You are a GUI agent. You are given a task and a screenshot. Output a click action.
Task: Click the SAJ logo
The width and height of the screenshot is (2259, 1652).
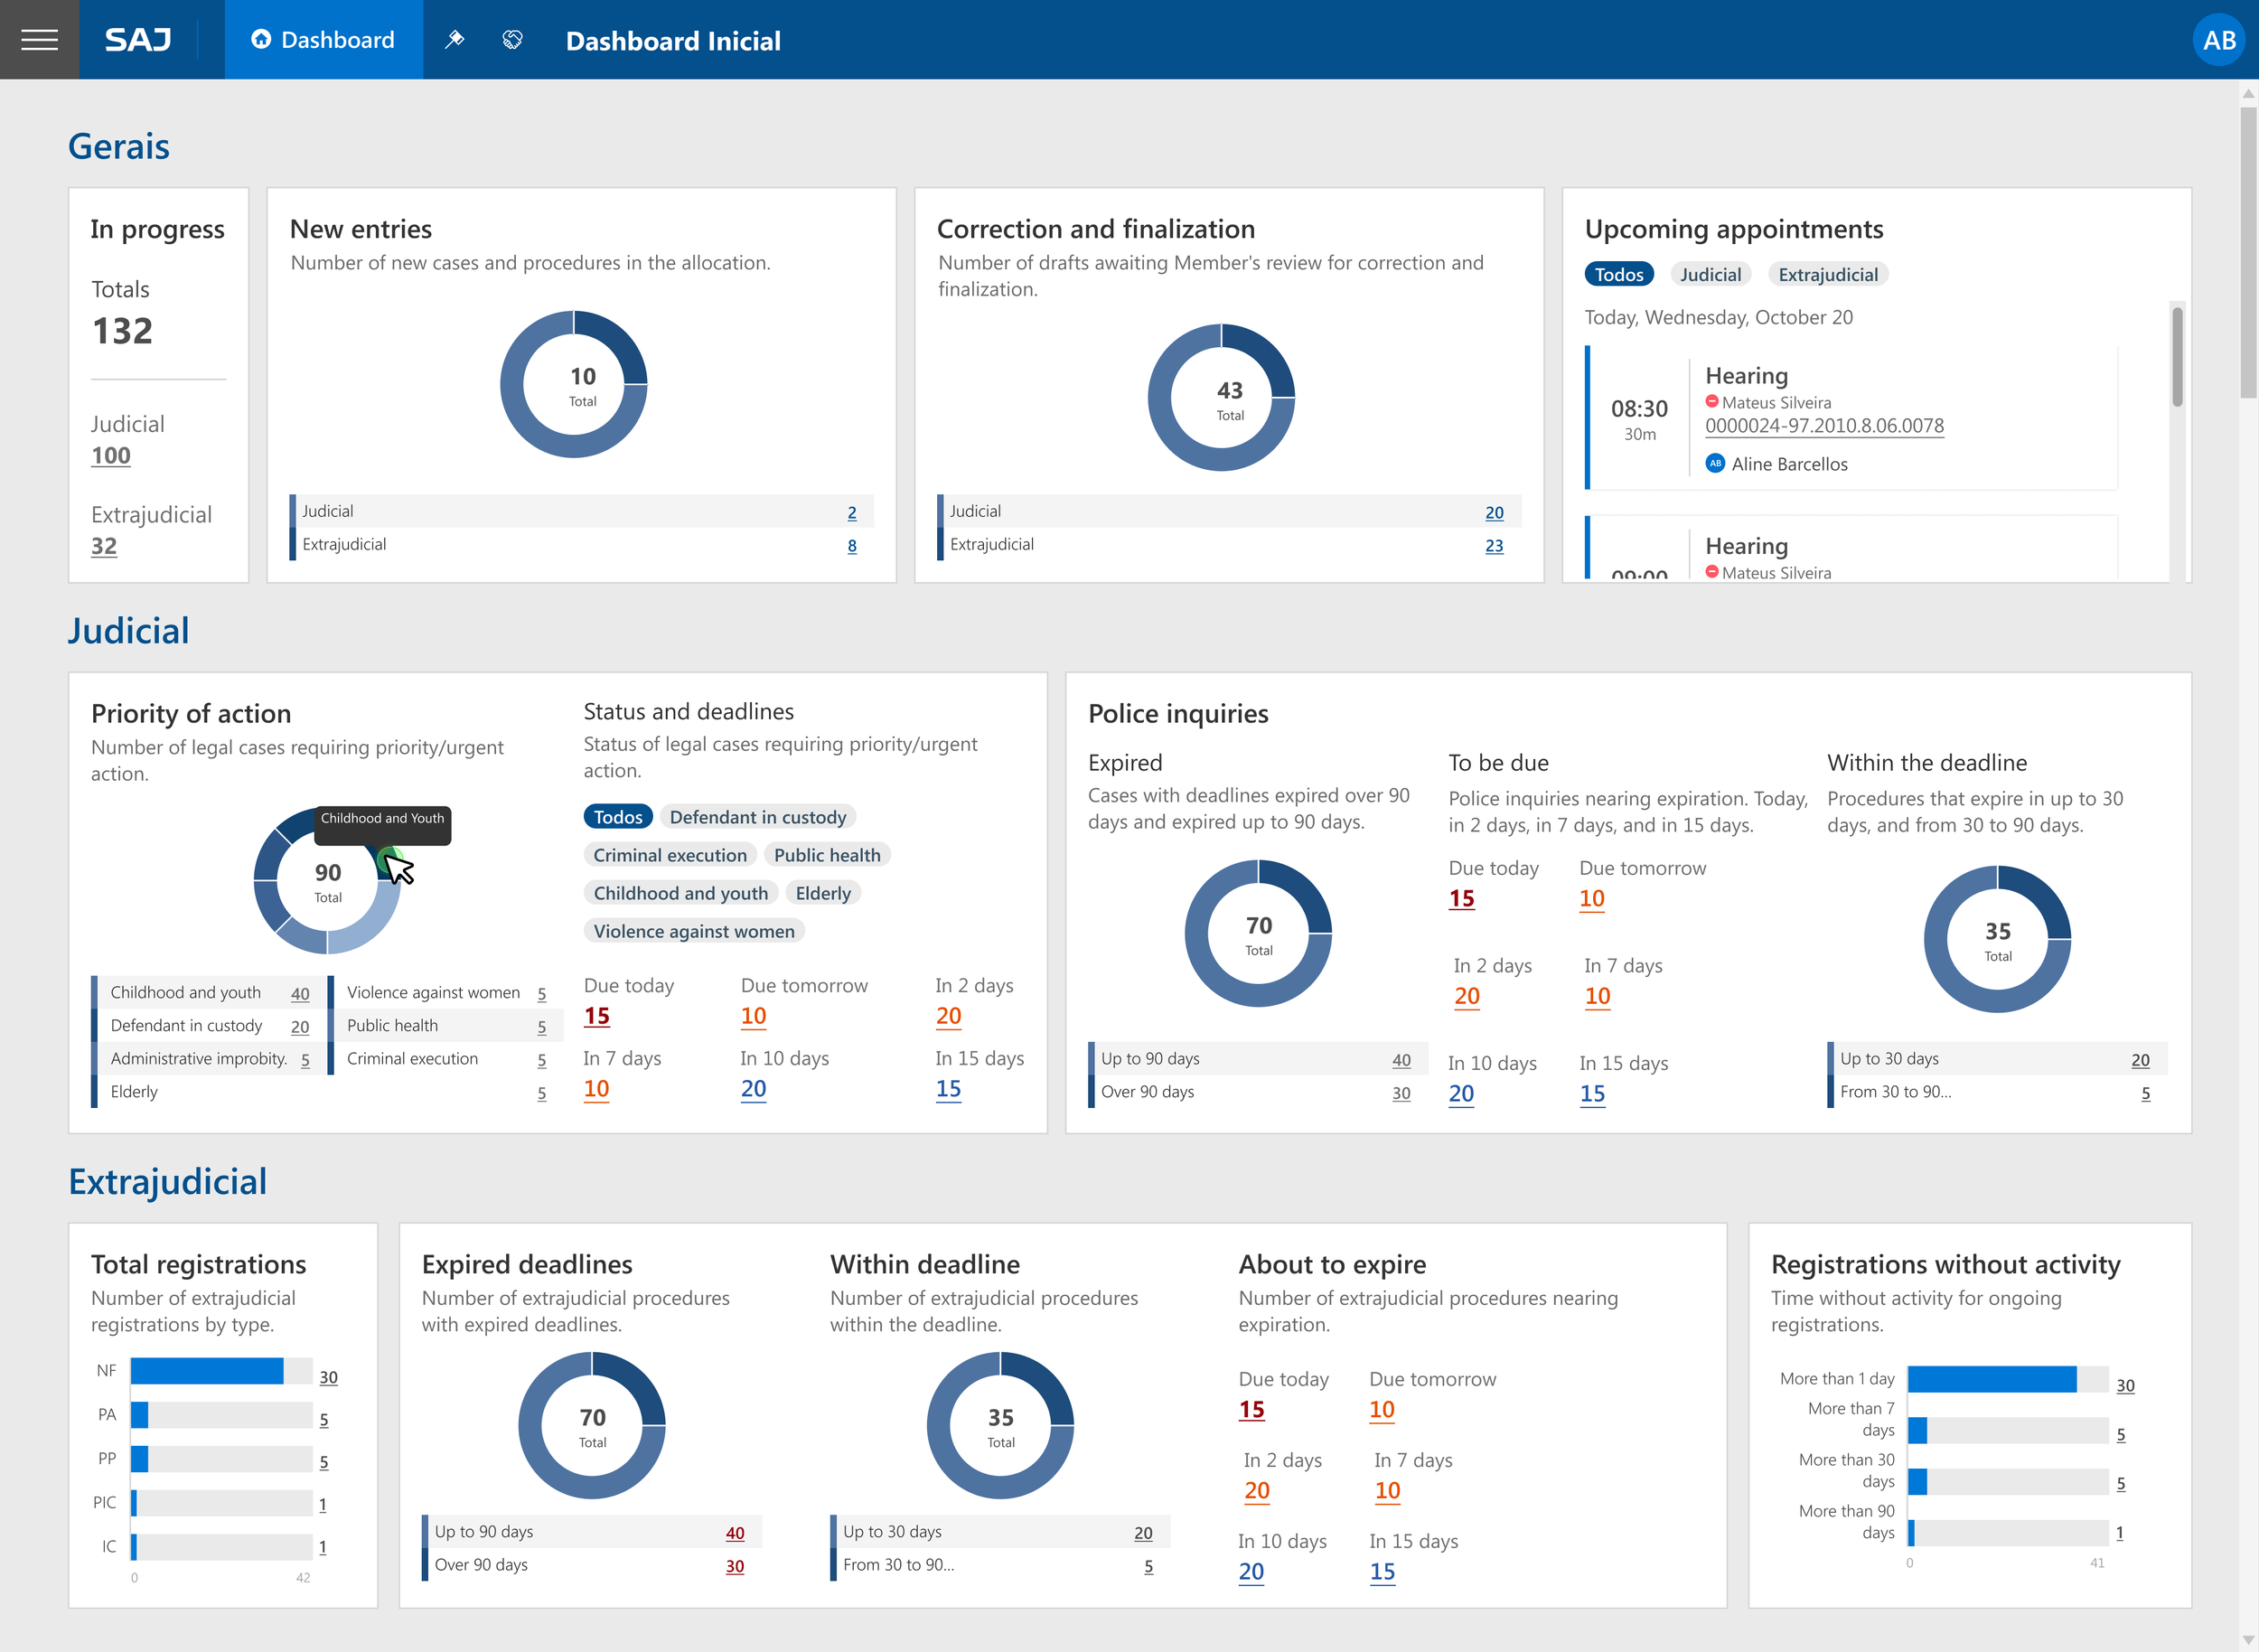pyautogui.click(x=138, y=40)
